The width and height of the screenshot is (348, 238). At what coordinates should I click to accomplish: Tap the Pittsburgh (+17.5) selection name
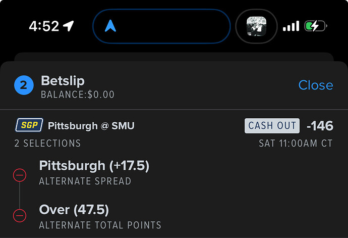click(94, 166)
